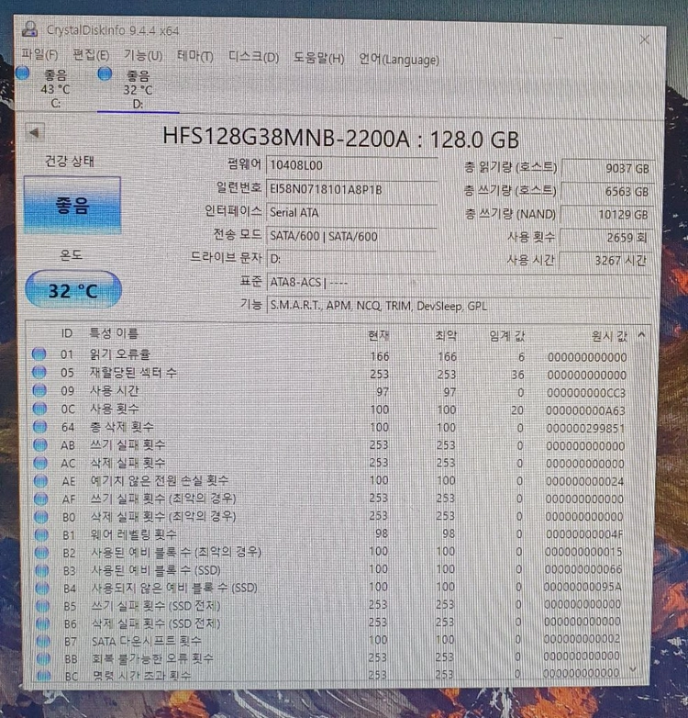Click the transfer mode field SATA/600
The width and height of the screenshot is (688, 718).
[350, 236]
